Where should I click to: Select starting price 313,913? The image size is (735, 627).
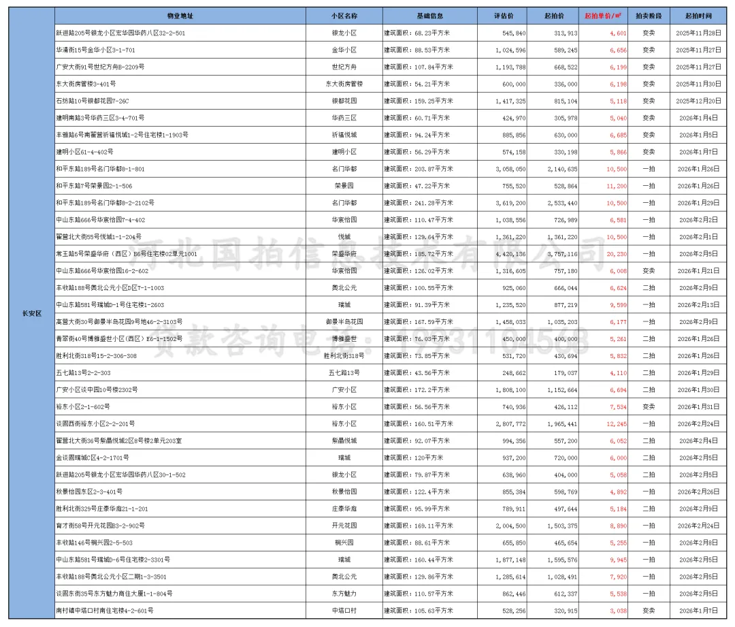(x=566, y=33)
